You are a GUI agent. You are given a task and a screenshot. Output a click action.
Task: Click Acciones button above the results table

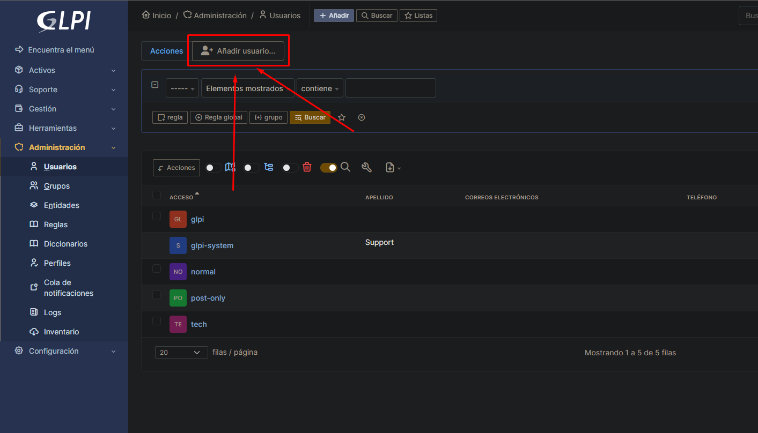tap(176, 168)
